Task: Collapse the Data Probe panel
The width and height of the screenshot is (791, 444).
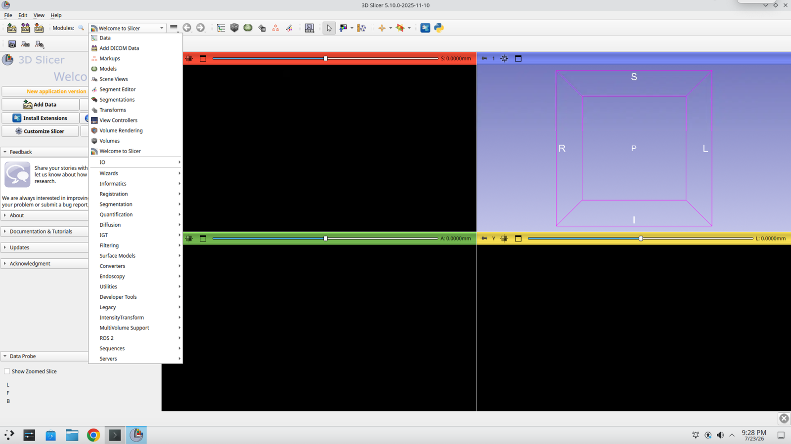Action: [44, 356]
